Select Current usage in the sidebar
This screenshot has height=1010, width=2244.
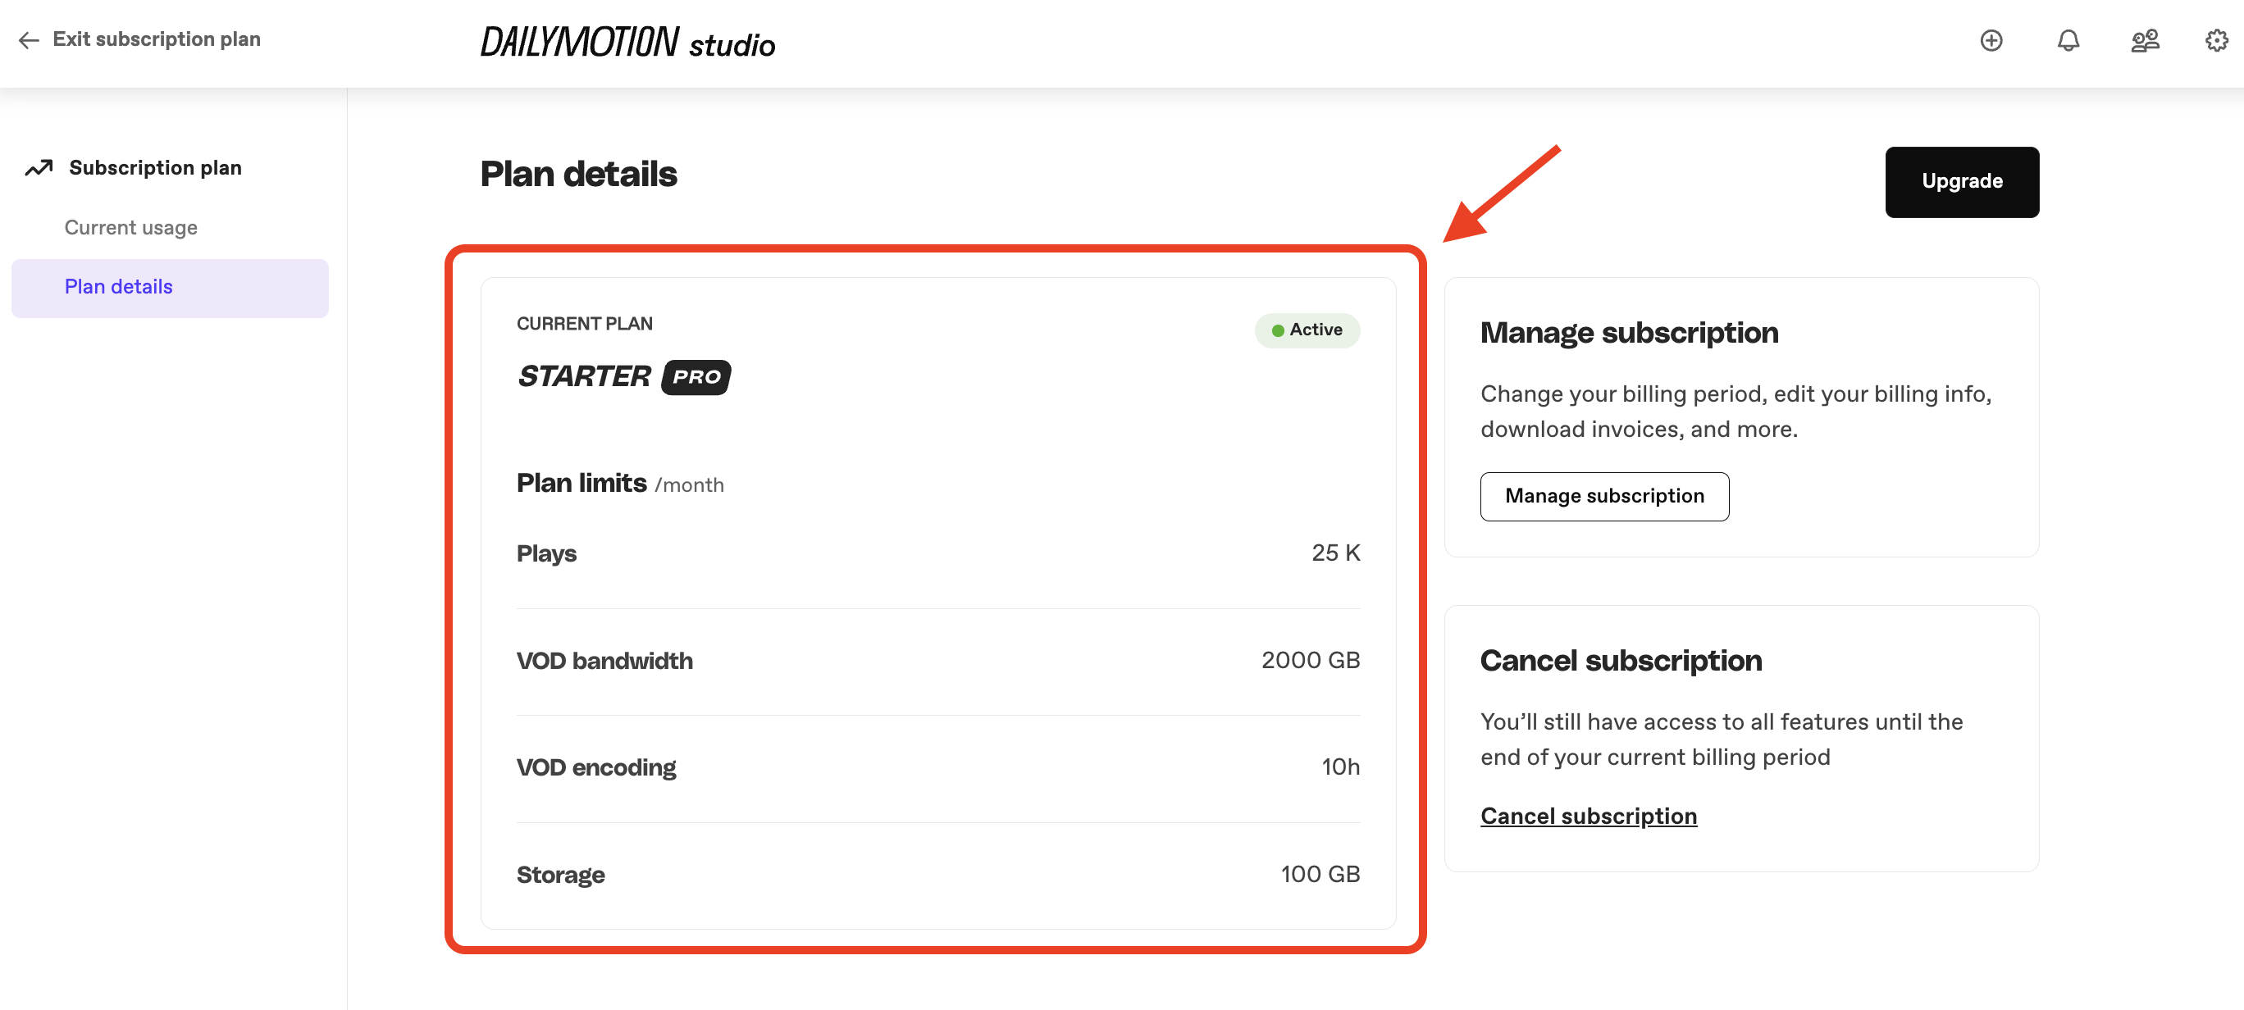click(x=130, y=227)
